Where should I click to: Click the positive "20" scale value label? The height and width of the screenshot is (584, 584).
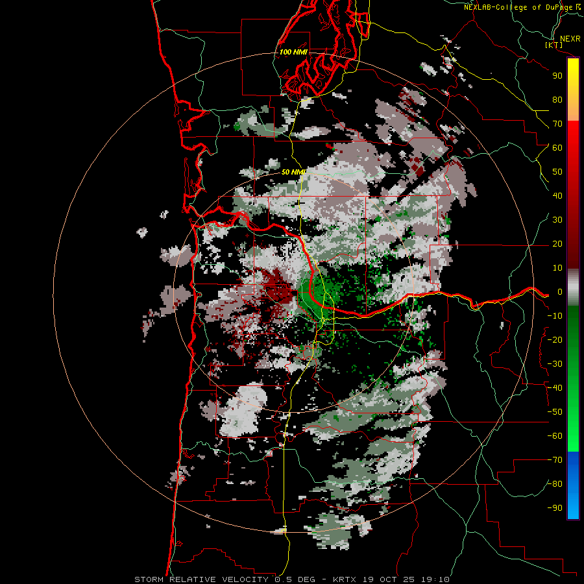[x=557, y=243]
